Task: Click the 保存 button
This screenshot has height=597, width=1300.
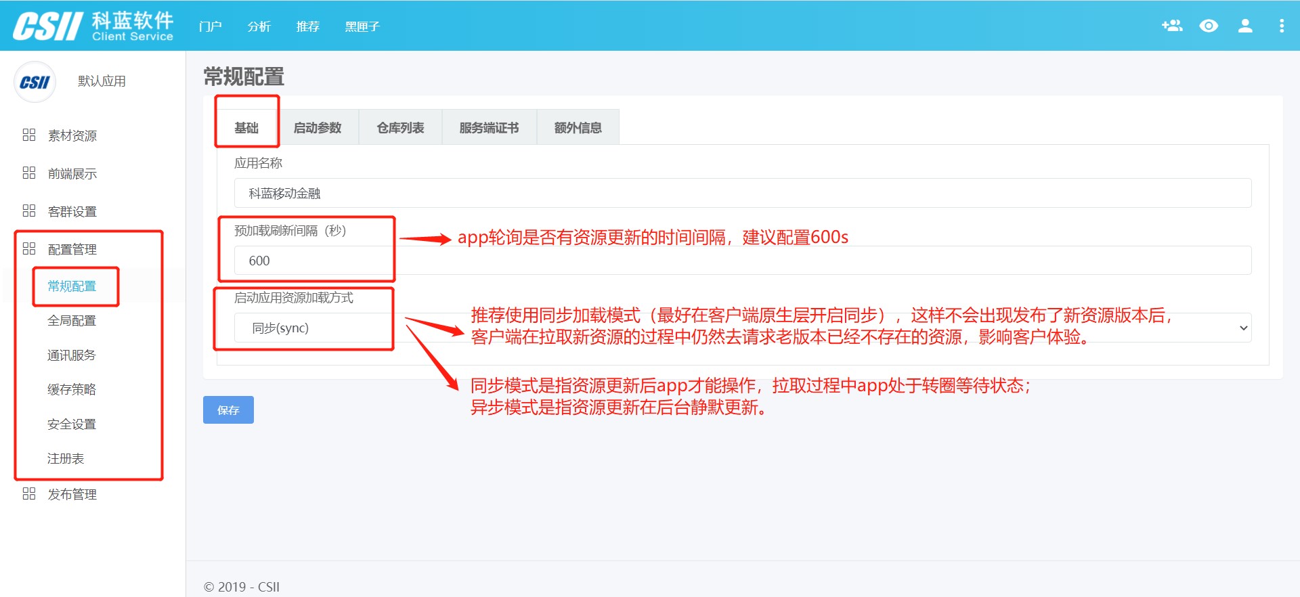Action: pos(228,410)
